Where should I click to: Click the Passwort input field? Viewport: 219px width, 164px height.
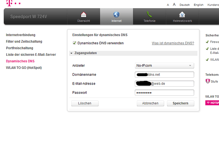coord(164,92)
